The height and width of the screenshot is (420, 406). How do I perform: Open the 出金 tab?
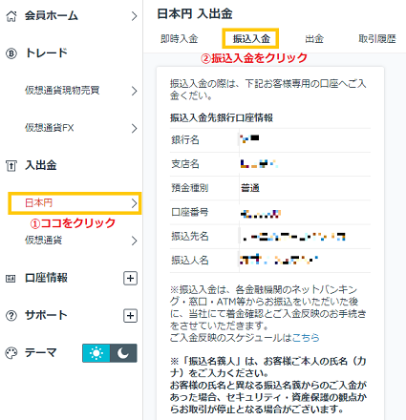(314, 39)
